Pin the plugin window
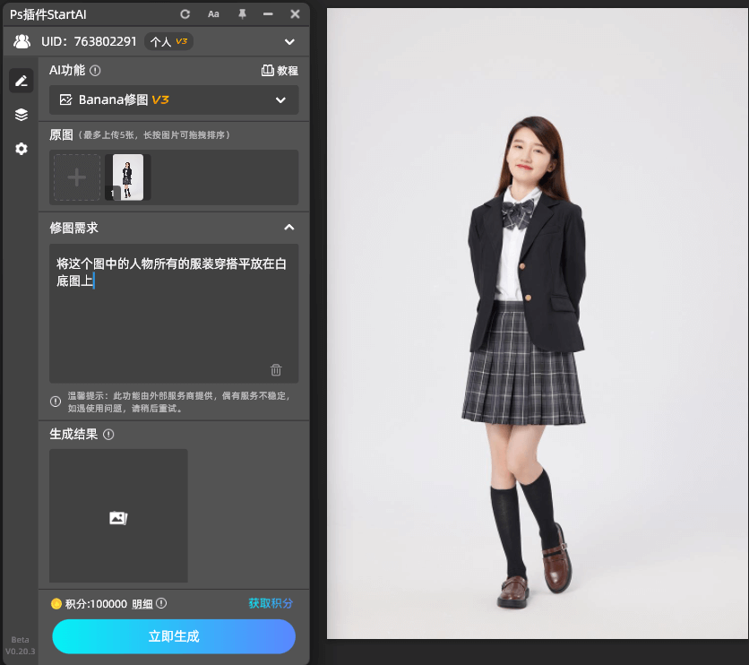 click(x=241, y=13)
